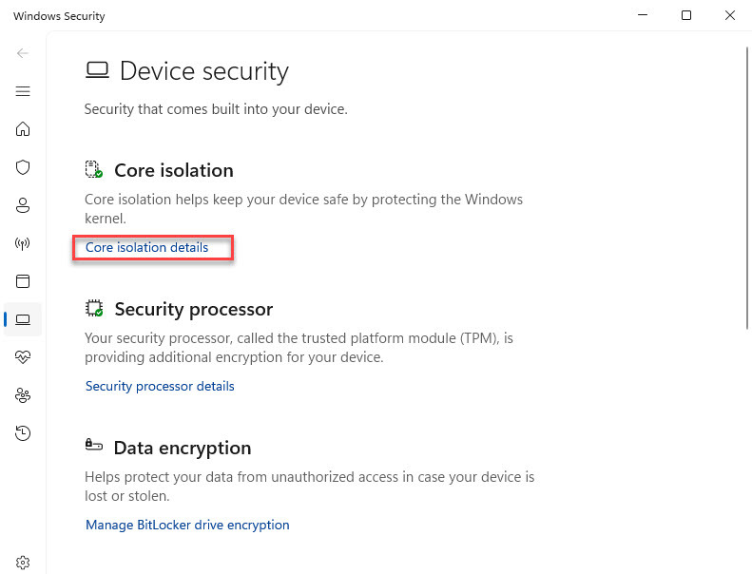
Task: Select Device security laptop icon in sidebar
Action: [23, 319]
